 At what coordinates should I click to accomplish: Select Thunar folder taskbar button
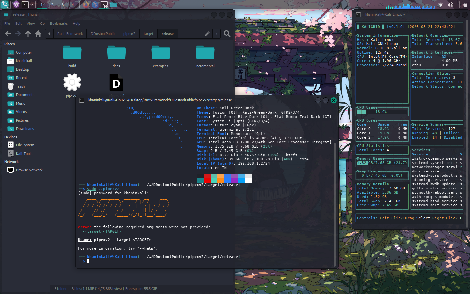click(x=113, y=5)
